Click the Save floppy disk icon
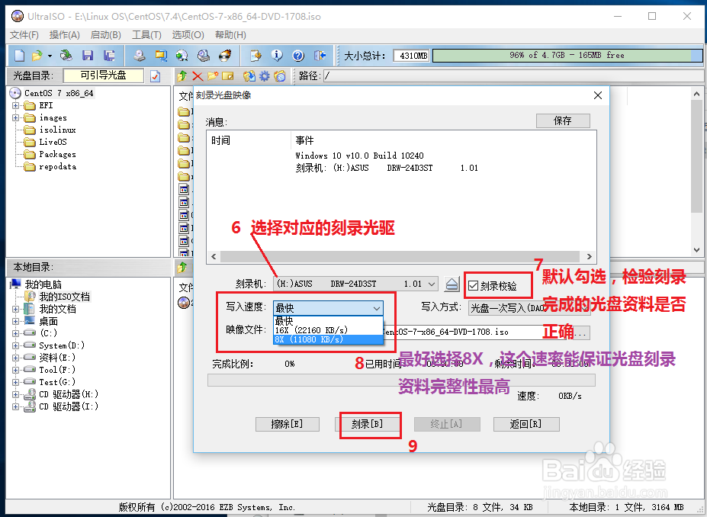Viewport: 707px width, 517px height. pyautogui.click(x=88, y=56)
